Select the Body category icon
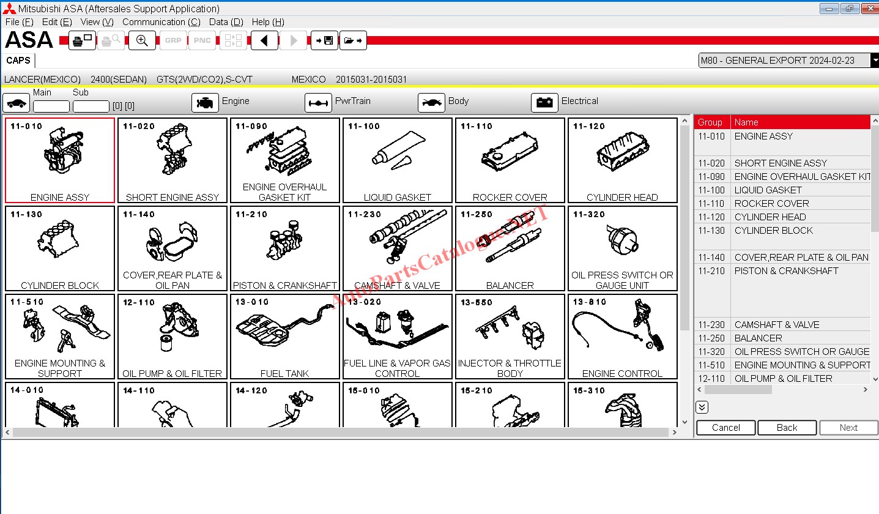Screen dimensions: 879x514 point(431,103)
